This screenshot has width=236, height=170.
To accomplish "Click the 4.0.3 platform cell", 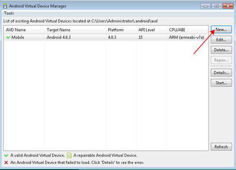I will [x=112, y=37].
